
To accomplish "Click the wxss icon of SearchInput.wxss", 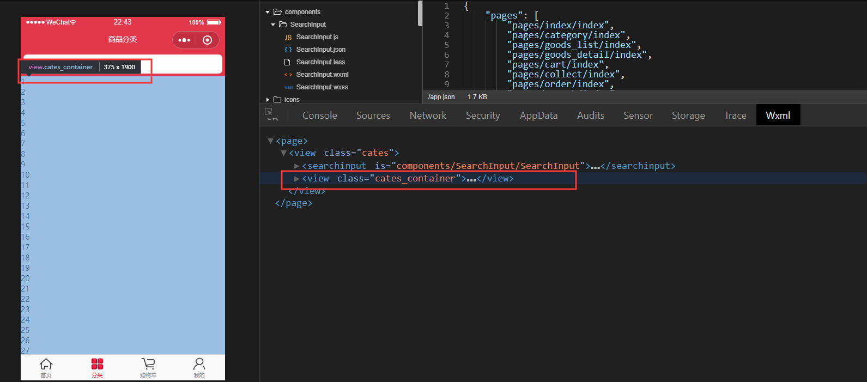I will [288, 87].
